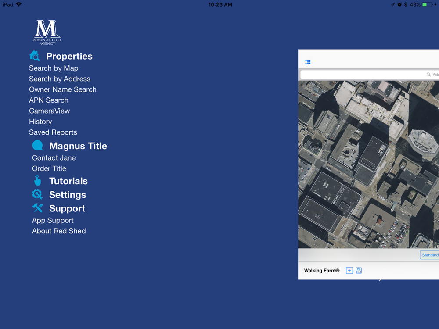Open the Support section heading
439x329 pixels.
tap(67, 208)
